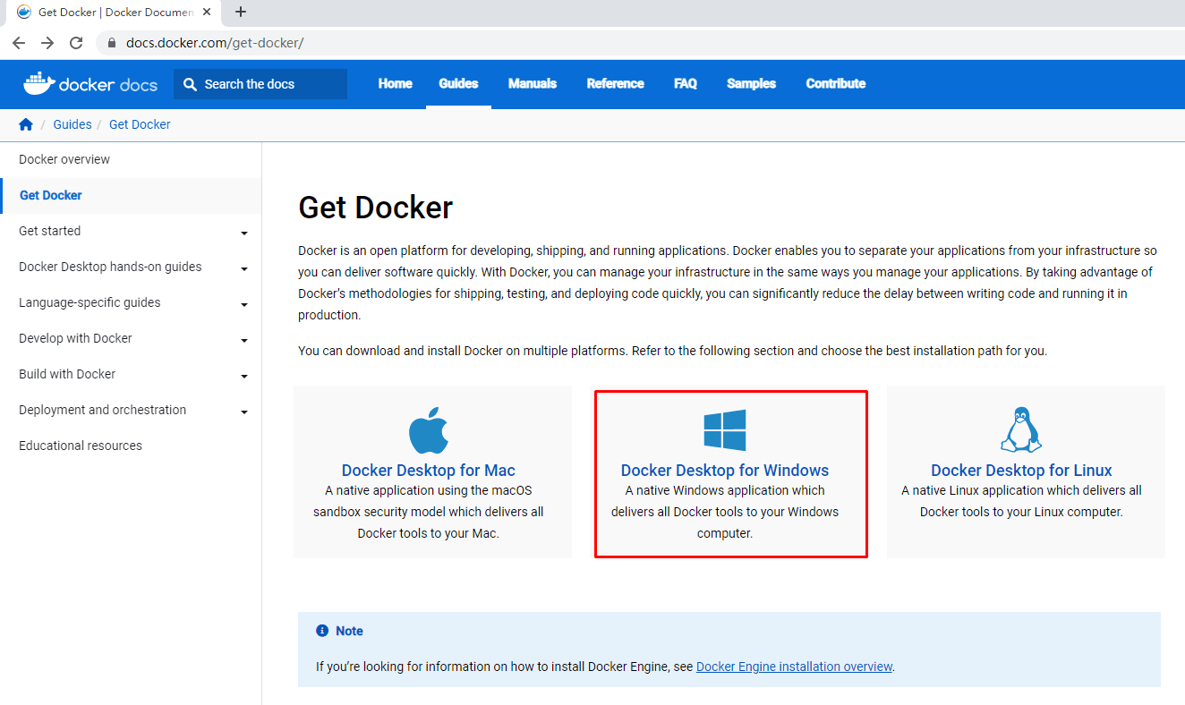Expand Docker Desktop hands-on guides arrow

[x=244, y=269]
